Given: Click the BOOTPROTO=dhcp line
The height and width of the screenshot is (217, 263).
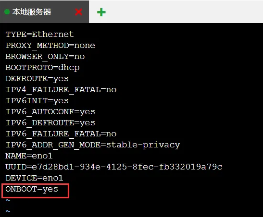Looking at the screenshot, I should [x=42, y=68].
